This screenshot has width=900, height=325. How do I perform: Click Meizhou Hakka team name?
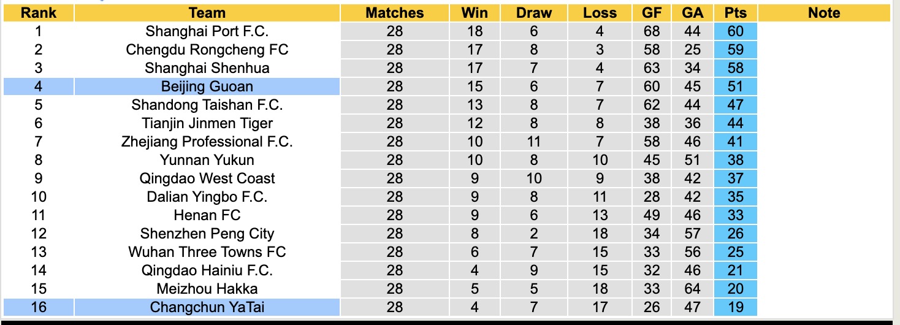(x=207, y=289)
